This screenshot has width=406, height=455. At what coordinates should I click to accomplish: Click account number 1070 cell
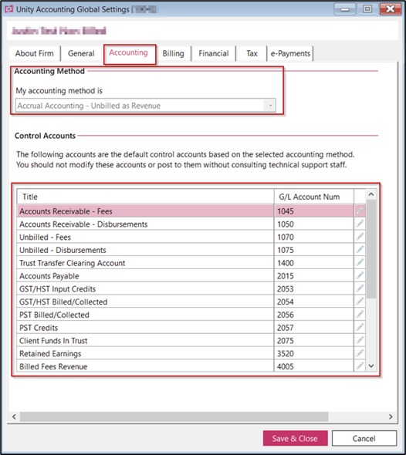coord(314,237)
